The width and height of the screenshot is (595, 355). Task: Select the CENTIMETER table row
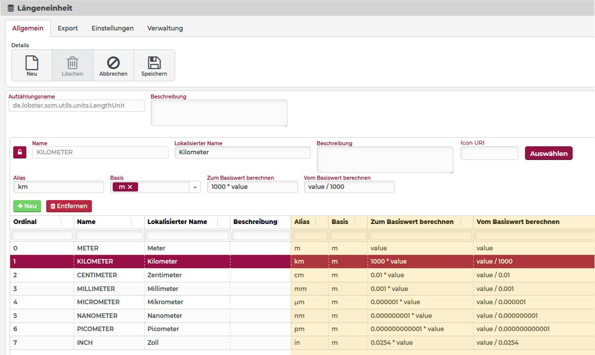pyautogui.click(x=302, y=275)
